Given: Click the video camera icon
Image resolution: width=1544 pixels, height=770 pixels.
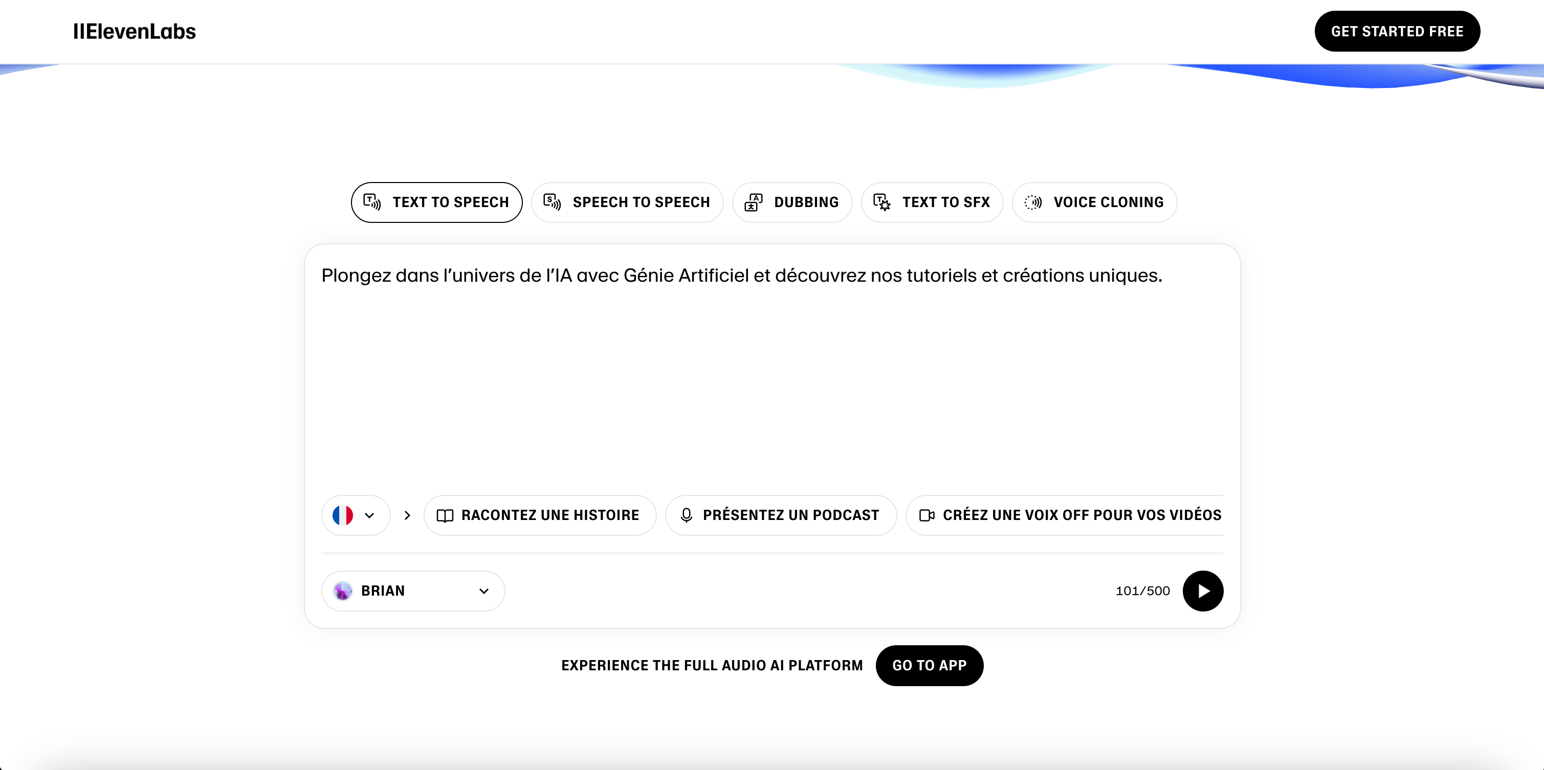Looking at the screenshot, I should tap(927, 515).
